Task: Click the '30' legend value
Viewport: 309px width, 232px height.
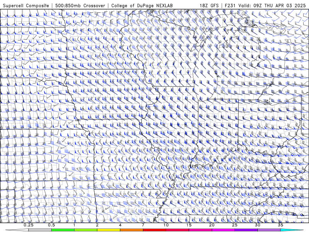Action: pos(258,225)
